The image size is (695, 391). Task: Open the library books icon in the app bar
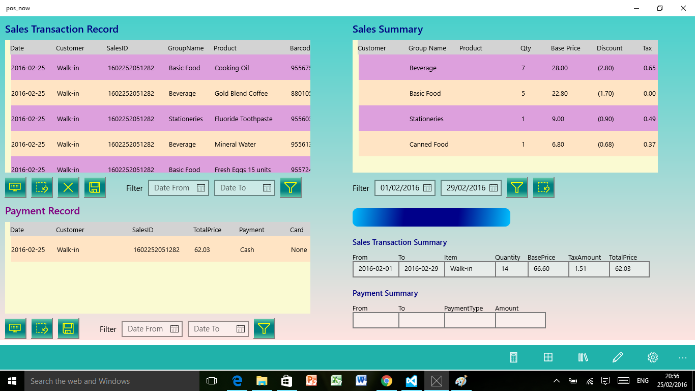tap(583, 357)
